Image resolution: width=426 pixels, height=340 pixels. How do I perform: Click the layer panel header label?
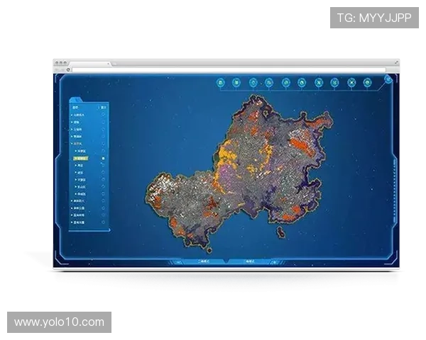click(x=75, y=107)
